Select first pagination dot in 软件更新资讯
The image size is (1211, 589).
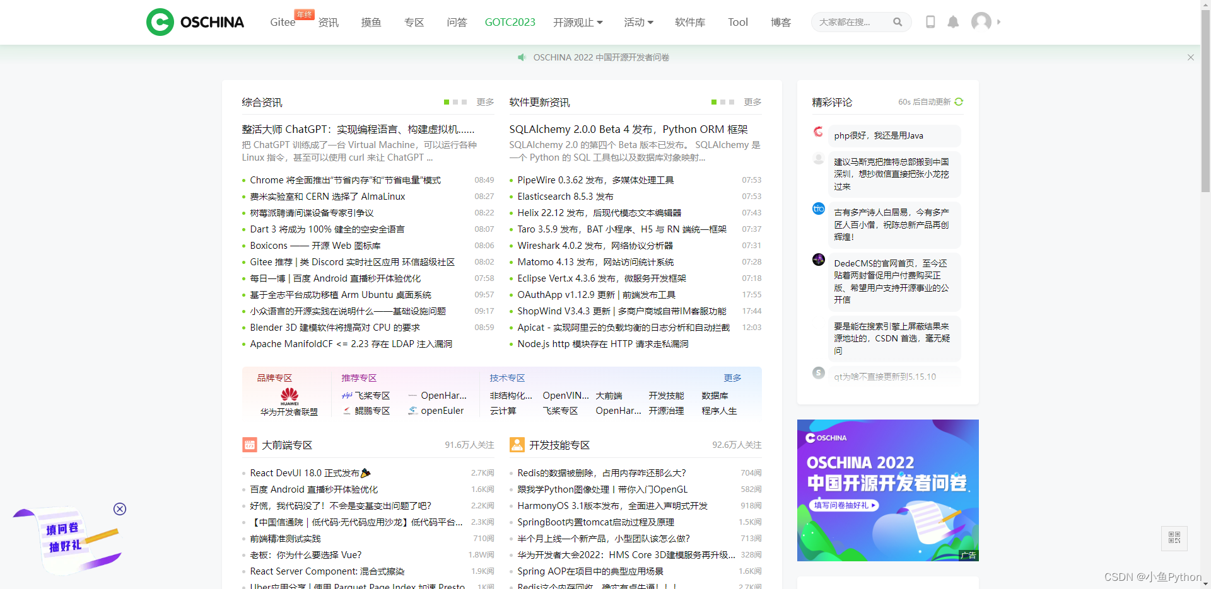pos(714,102)
